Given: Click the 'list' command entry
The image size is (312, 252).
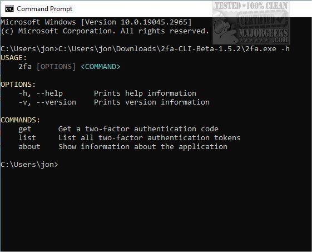Looking at the screenshot, I should coord(27,138).
